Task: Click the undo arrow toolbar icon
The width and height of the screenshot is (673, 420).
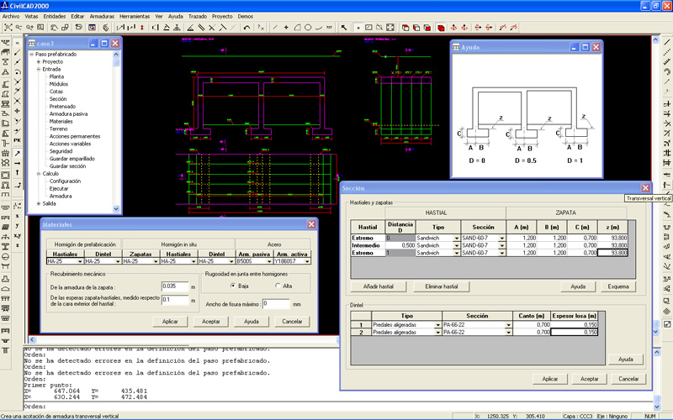Action: click(246, 28)
